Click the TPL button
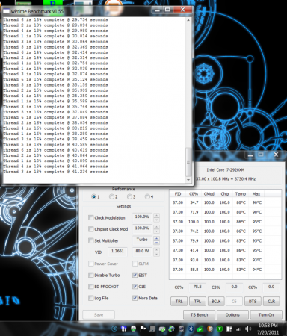This screenshot has height=336, width=287. click(197, 301)
